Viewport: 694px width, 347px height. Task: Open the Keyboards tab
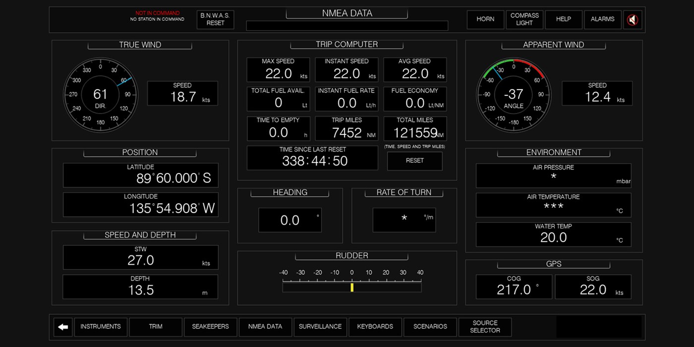375,327
